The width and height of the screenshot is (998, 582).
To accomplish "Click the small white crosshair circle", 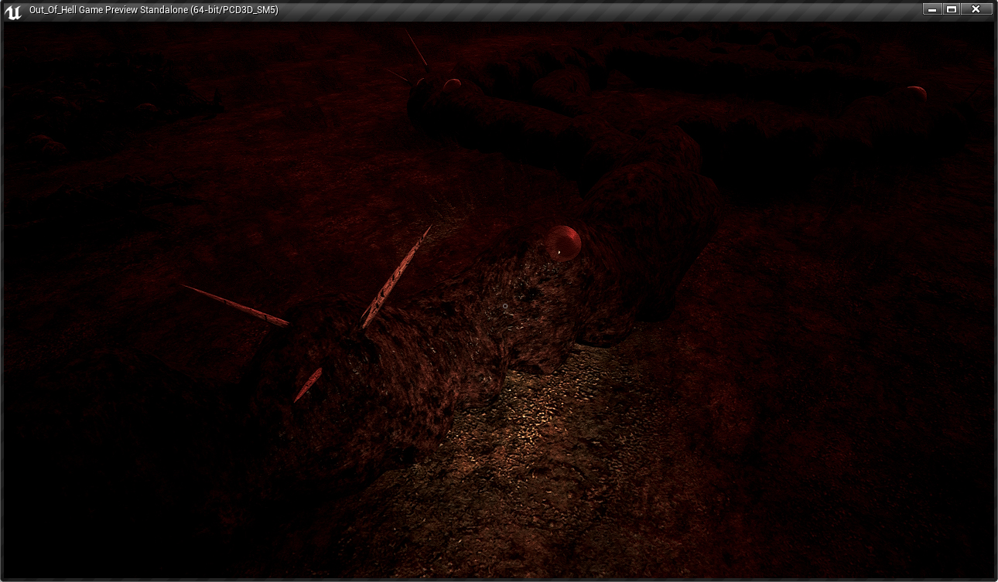I will pyautogui.click(x=505, y=306).
